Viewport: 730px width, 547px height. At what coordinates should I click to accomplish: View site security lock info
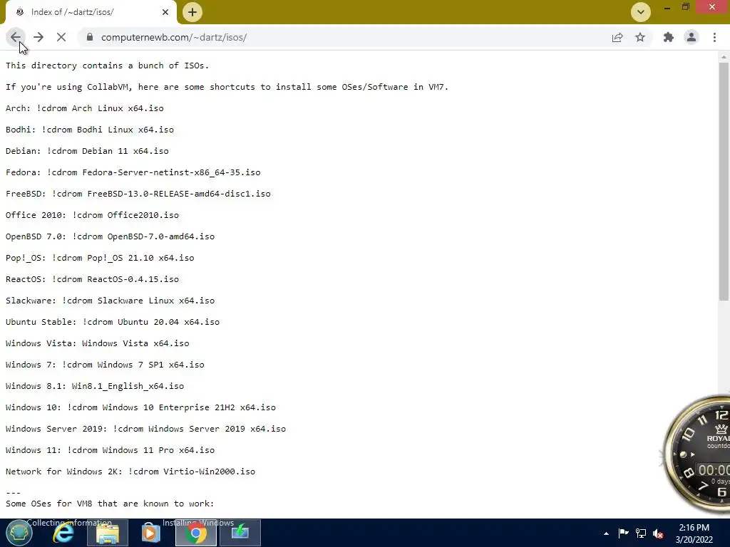[x=90, y=37]
